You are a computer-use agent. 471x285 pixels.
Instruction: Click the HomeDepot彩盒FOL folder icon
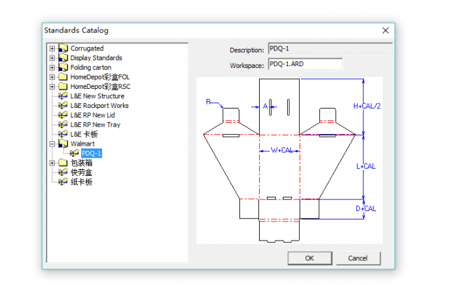coord(63,77)
